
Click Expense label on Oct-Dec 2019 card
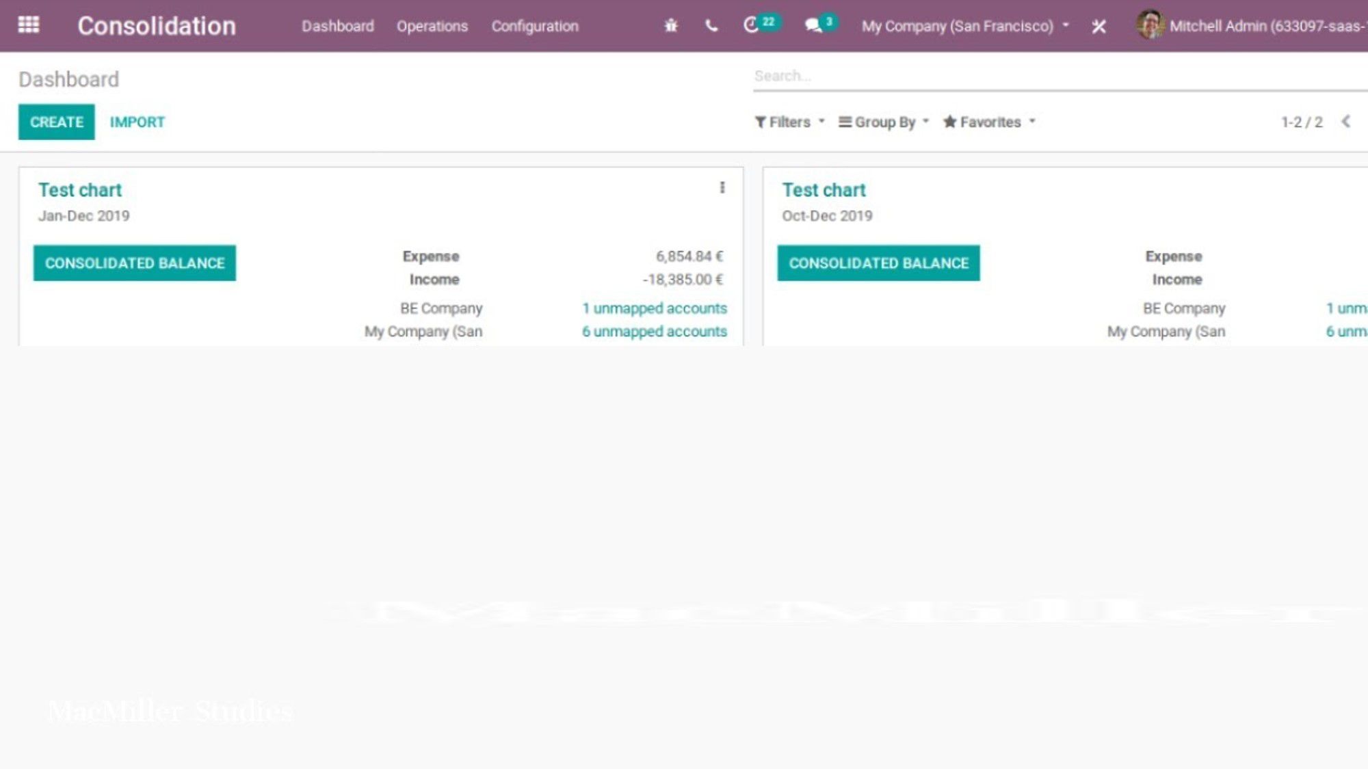click(1174, 256)
